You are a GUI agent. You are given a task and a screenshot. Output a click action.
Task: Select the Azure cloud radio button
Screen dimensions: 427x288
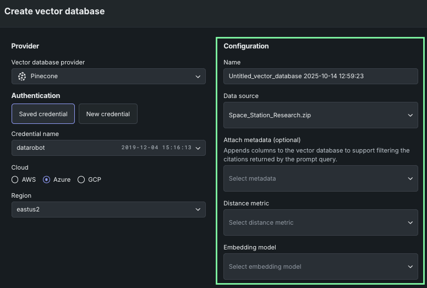47,180
